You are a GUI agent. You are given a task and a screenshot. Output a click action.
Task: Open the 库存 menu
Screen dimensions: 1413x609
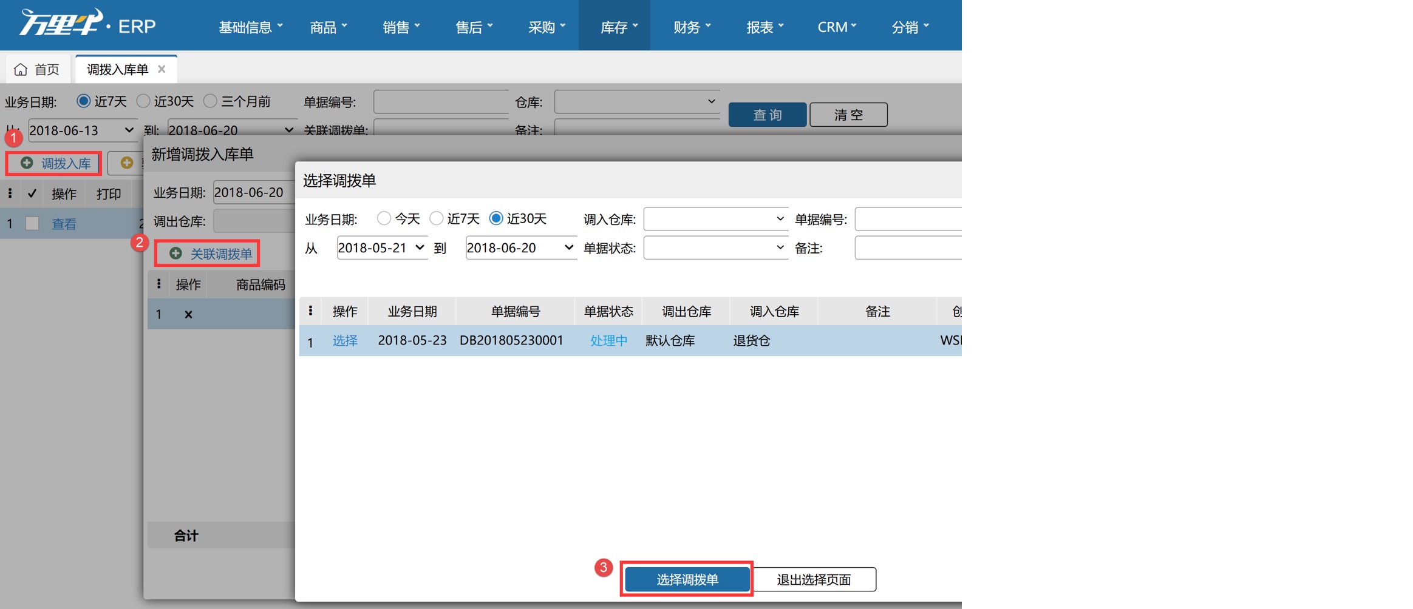click(x=614, y=25)
